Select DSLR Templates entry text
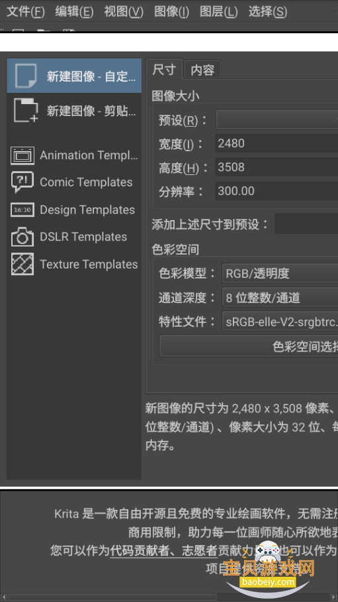Viewport: 338px width, 602px height. 83,237
